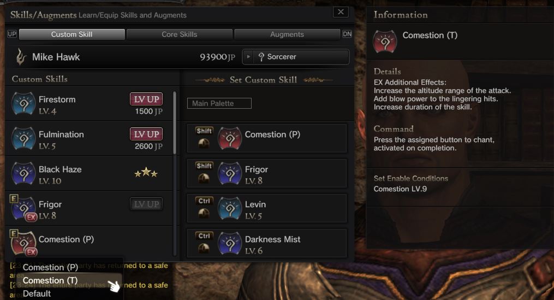The width and height of the screenshot is (554, 300).
Task: Select Comestion (P) icon in custom skills list
Action: point(23,243)
